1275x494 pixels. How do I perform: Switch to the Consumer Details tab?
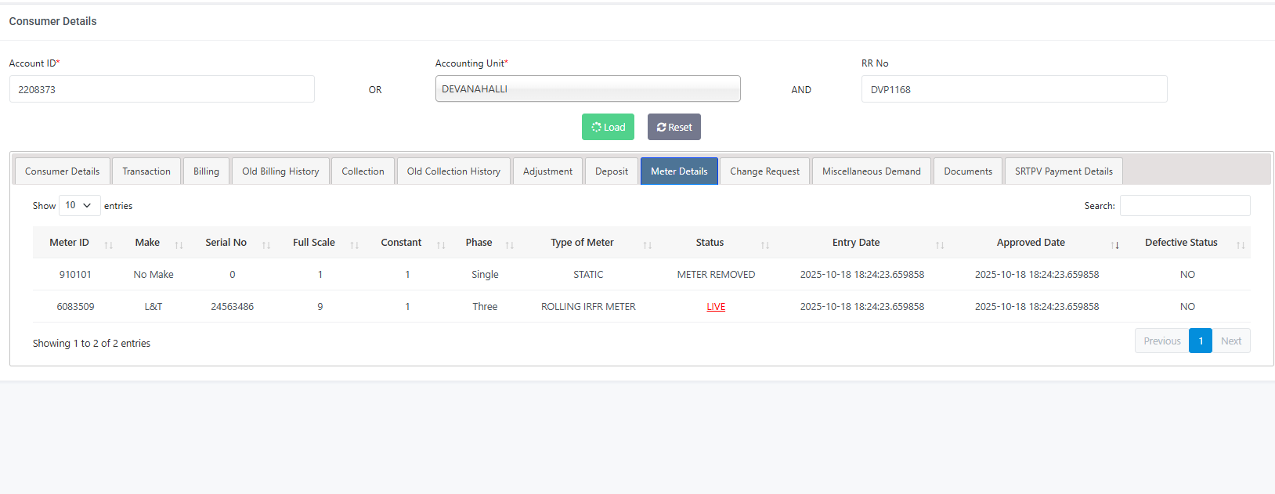point(63,171)
